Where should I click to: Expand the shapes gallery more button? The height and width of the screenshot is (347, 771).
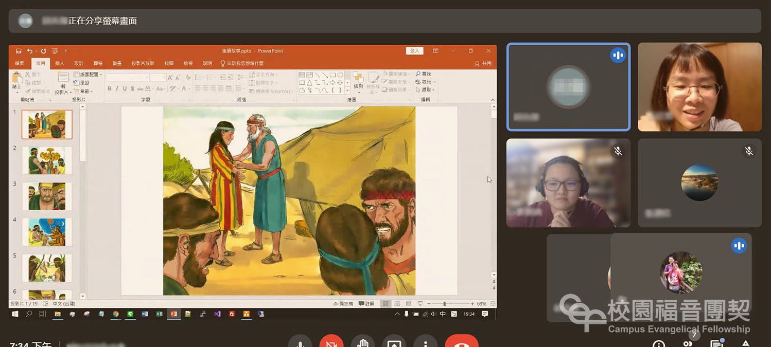pos(347,90)
